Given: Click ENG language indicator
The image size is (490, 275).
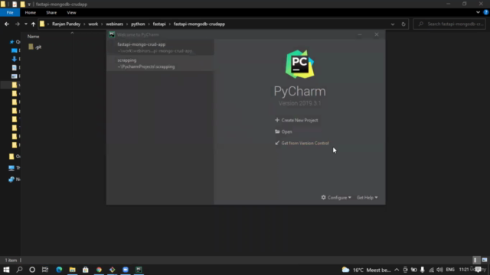Looking at the screenshot, I should pyautogui.click(x=450, y=270).
